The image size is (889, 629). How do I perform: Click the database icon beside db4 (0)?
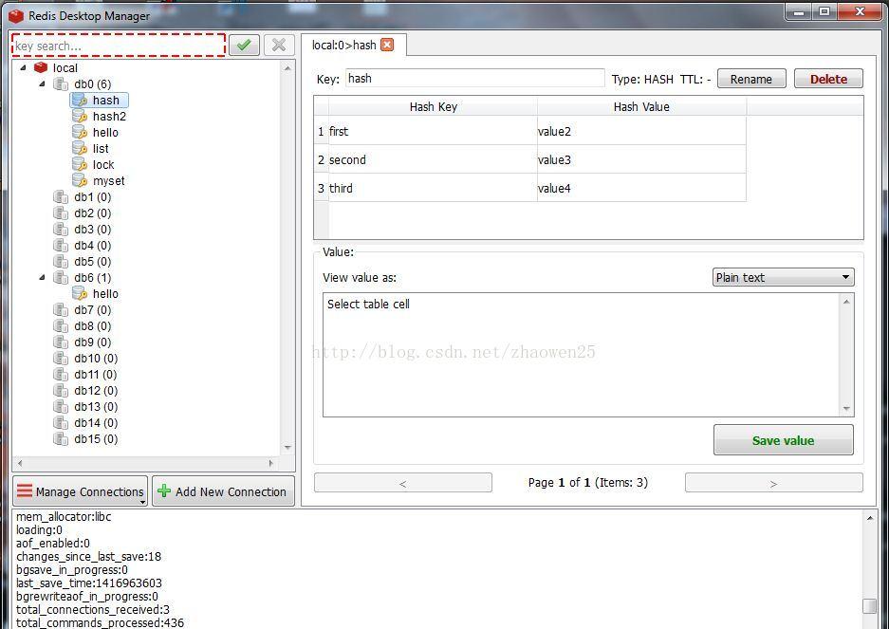tap(61, 246)
